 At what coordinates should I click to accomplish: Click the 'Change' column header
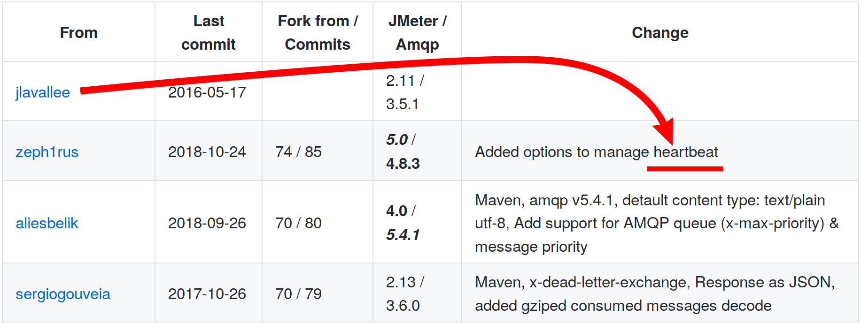coord(660,33)
